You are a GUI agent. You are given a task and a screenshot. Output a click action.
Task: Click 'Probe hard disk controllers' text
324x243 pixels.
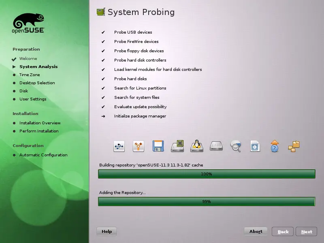[140, 60]
